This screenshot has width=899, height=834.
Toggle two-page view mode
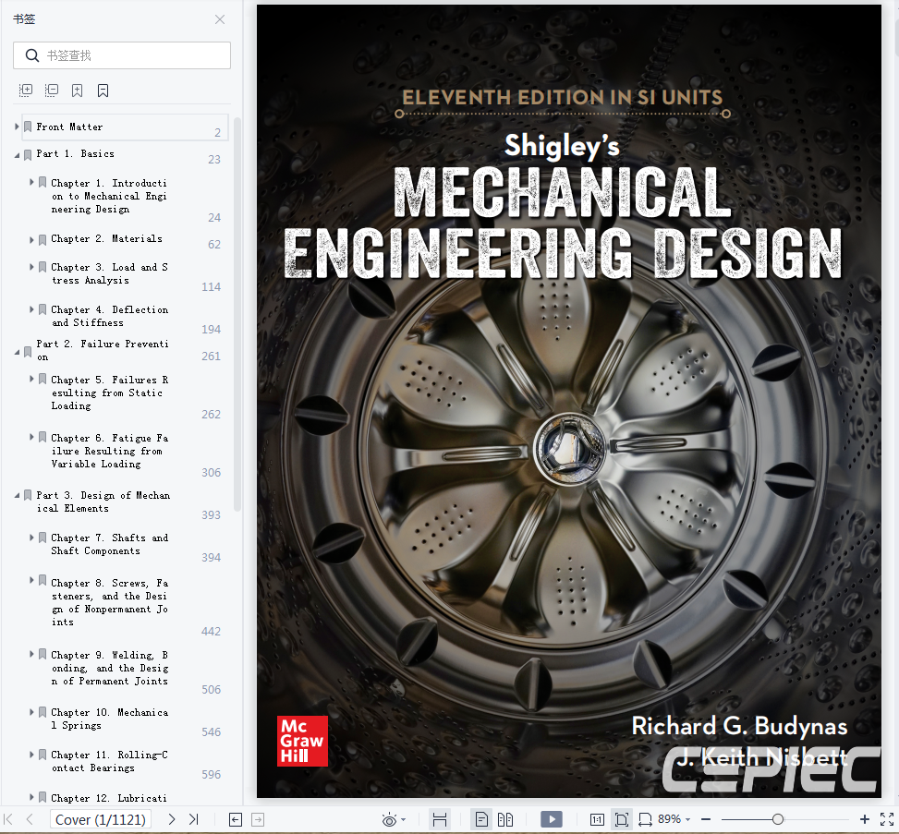[505, 819]
